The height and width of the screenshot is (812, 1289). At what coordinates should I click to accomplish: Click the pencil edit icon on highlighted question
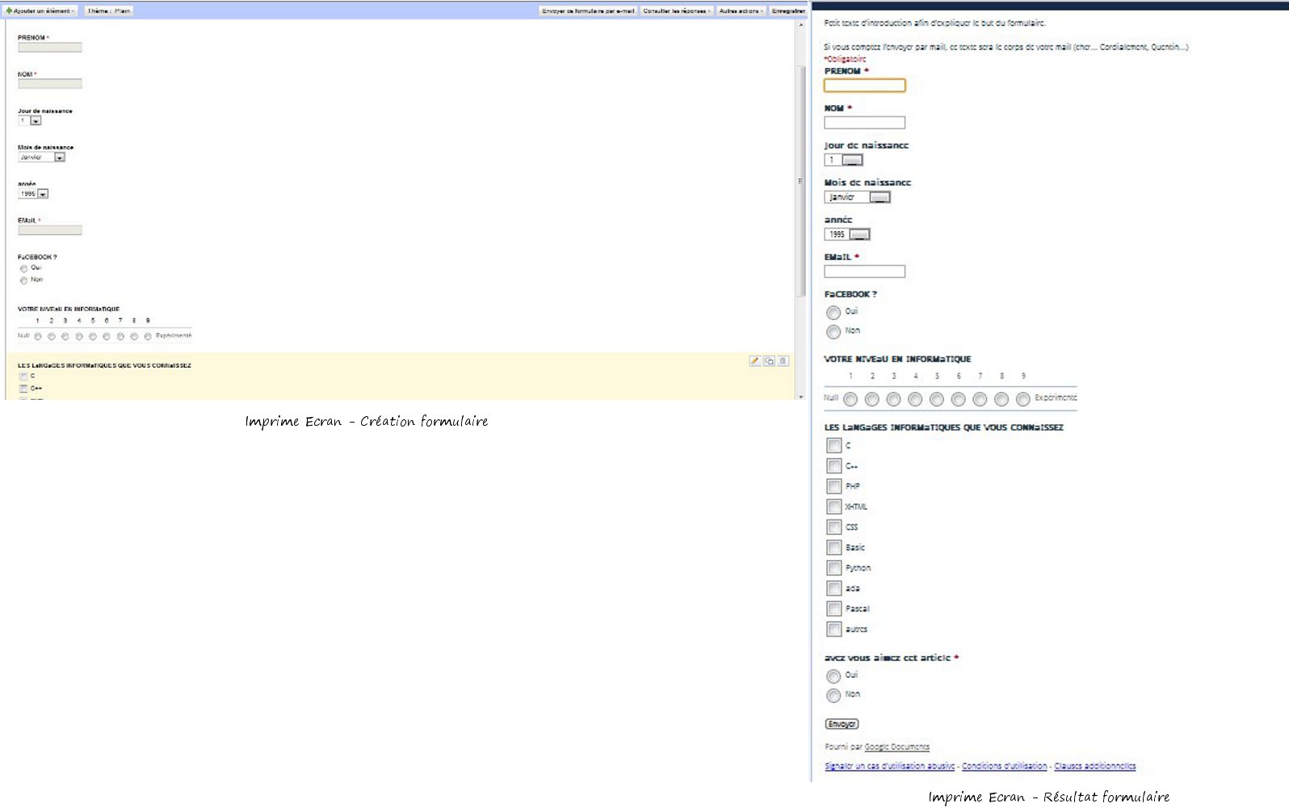[754, 361]
